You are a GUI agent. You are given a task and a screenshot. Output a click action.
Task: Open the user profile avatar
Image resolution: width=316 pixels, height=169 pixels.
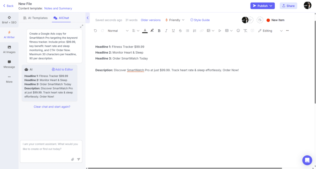pyautogui.click(x=308, y=6)
